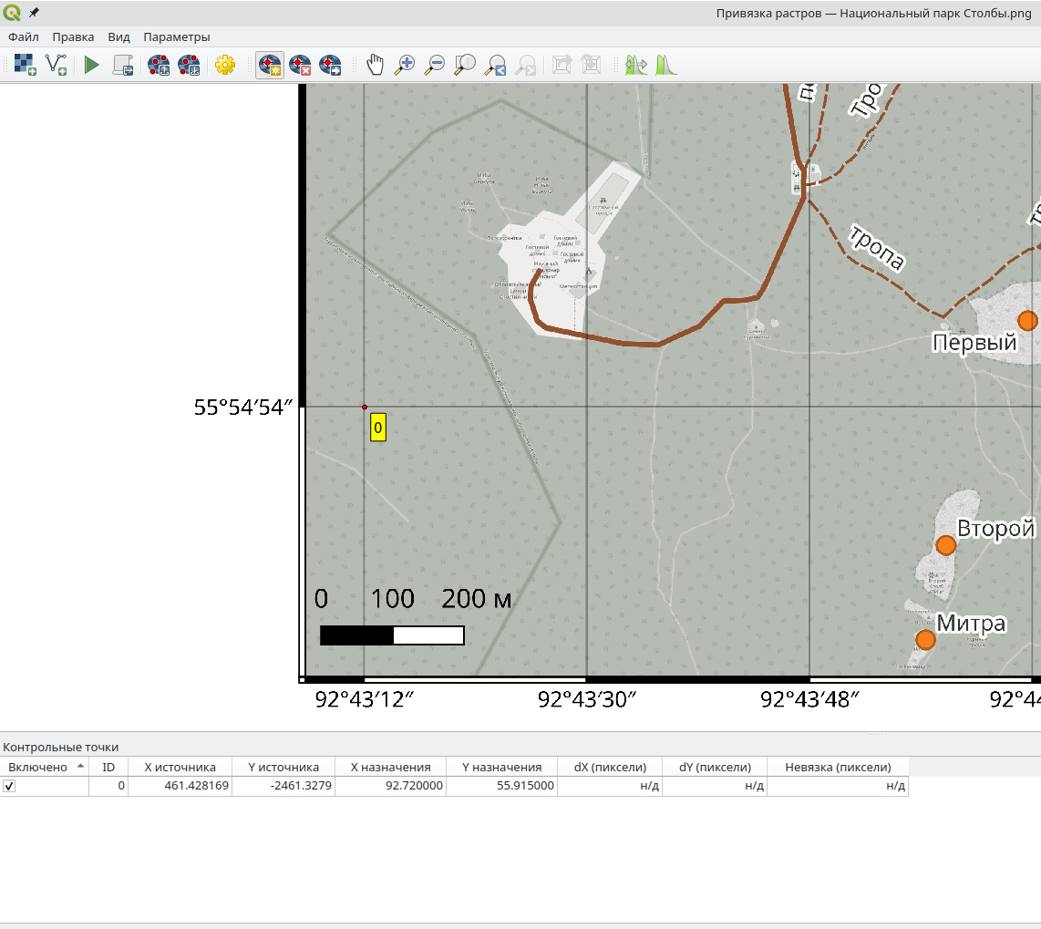Uncheck the enabled box for point 0
The height and width of the screenshot is (929, 1041).
tap(9, 786)
